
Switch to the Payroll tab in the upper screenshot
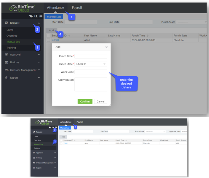77,8
